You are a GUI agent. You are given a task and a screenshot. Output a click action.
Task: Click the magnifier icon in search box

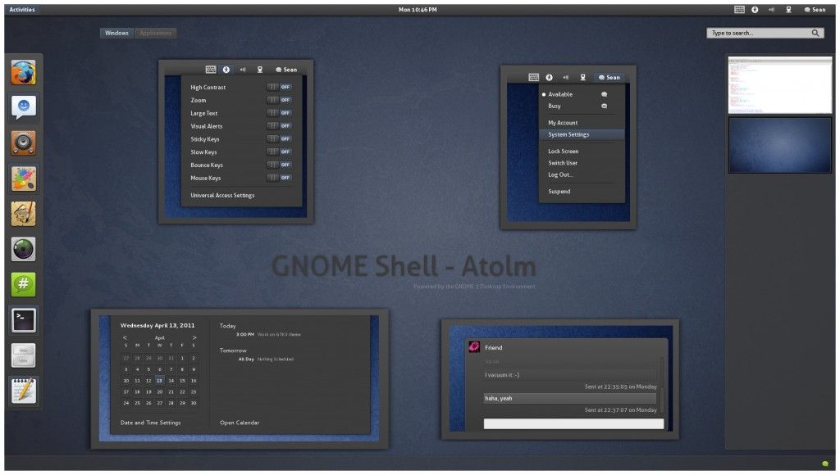coord(815,33)
